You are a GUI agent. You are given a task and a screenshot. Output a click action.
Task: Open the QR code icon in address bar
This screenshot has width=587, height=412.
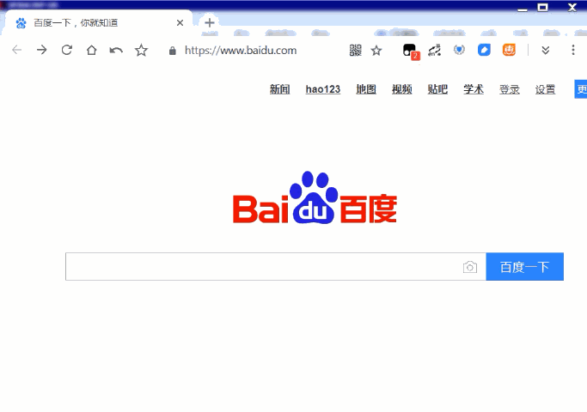[x=355, y=50]
